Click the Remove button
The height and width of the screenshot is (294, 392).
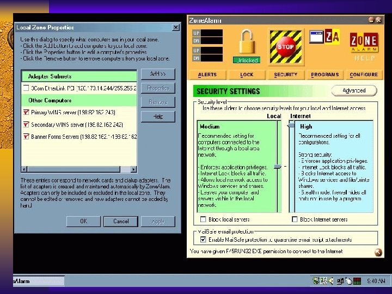[158, 102]
